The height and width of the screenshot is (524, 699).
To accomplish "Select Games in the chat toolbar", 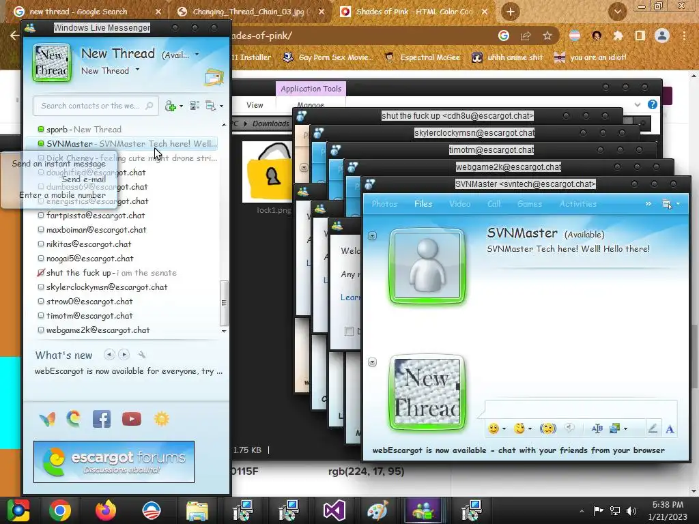I will [x=530, y=203].
